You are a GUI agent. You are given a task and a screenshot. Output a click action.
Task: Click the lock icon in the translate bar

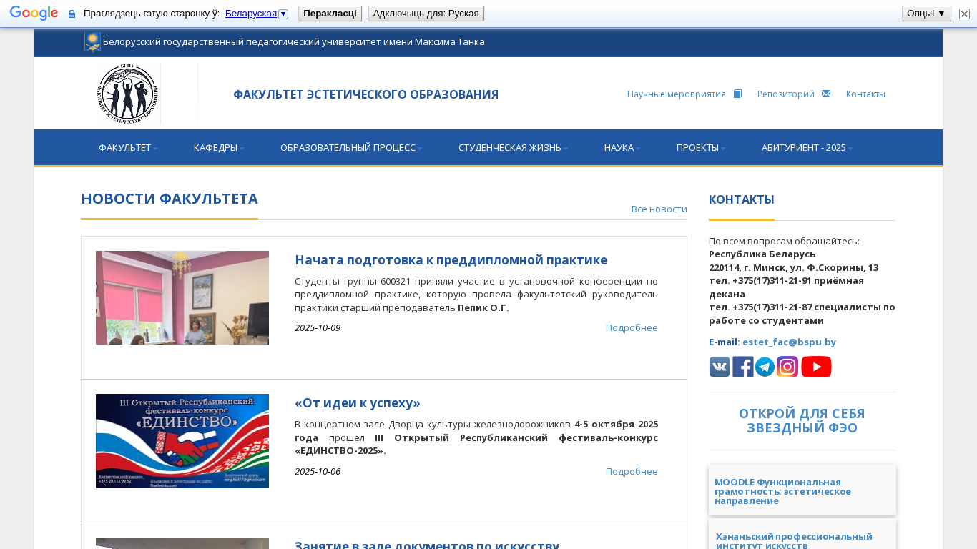coord(72,14)
